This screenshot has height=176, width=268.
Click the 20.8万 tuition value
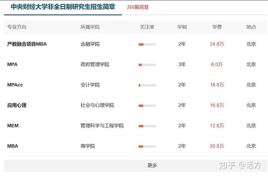click(x=217, y=146)
